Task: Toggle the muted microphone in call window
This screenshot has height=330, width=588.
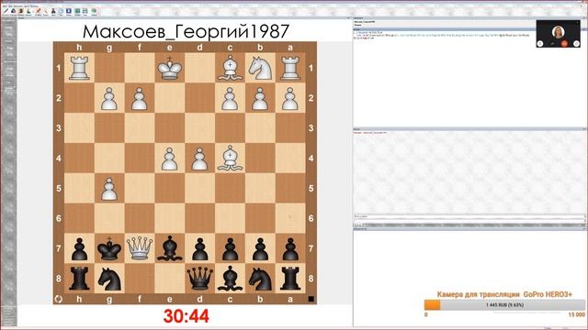Action: (x=552, y=44)
